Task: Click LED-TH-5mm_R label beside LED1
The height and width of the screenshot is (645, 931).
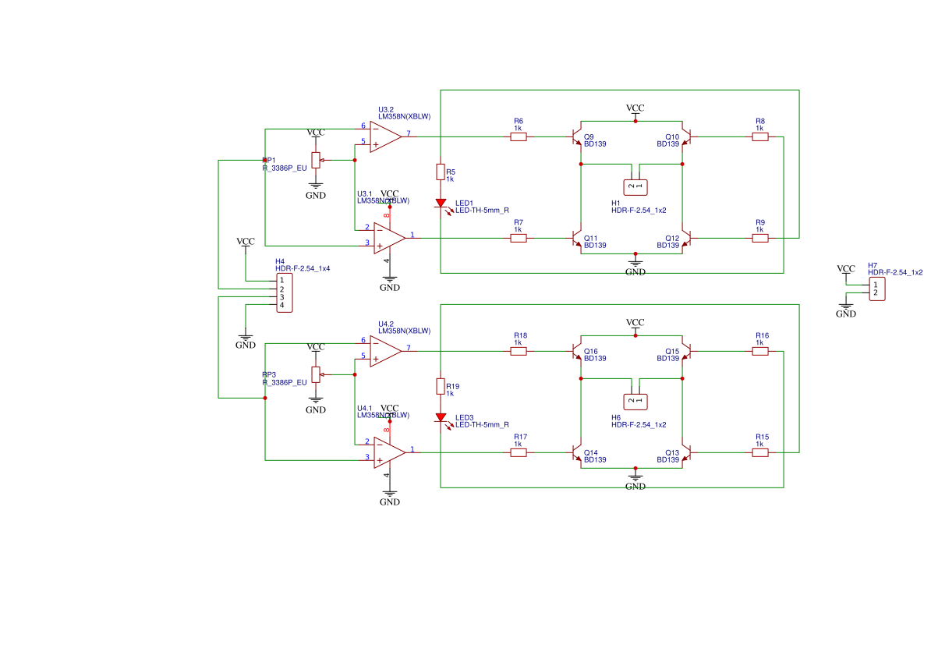Action: click(482, 211)
